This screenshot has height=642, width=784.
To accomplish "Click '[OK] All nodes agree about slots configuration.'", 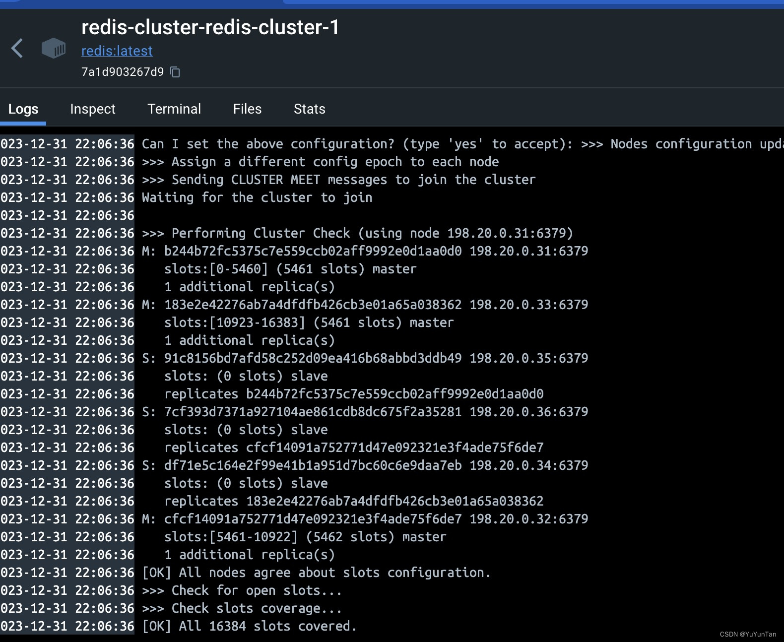I will coord(317,573).
